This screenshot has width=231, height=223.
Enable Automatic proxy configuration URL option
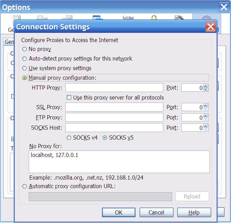point(24,186)
